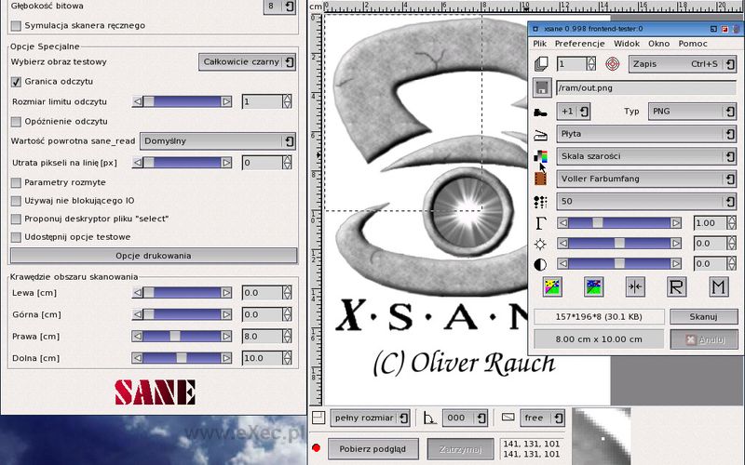Click the R restore enhancement button
Image resolution: width=745 pixels, height=465 pixels.
pos(676,286)
